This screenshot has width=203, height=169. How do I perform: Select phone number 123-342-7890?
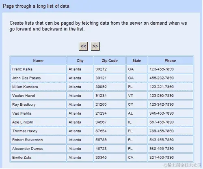171,105
